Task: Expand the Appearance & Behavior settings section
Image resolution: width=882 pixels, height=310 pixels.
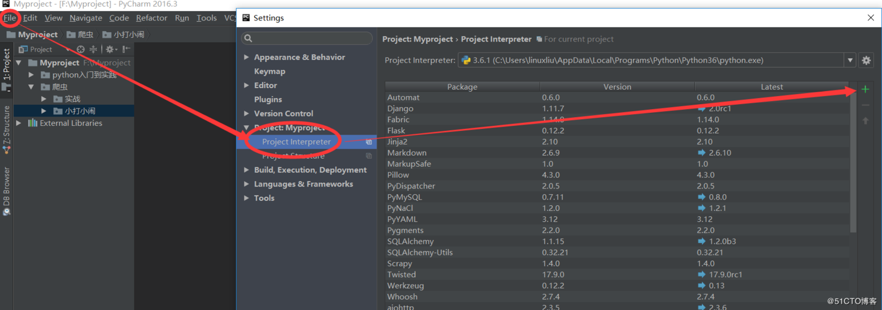Action: coord(247,57)
